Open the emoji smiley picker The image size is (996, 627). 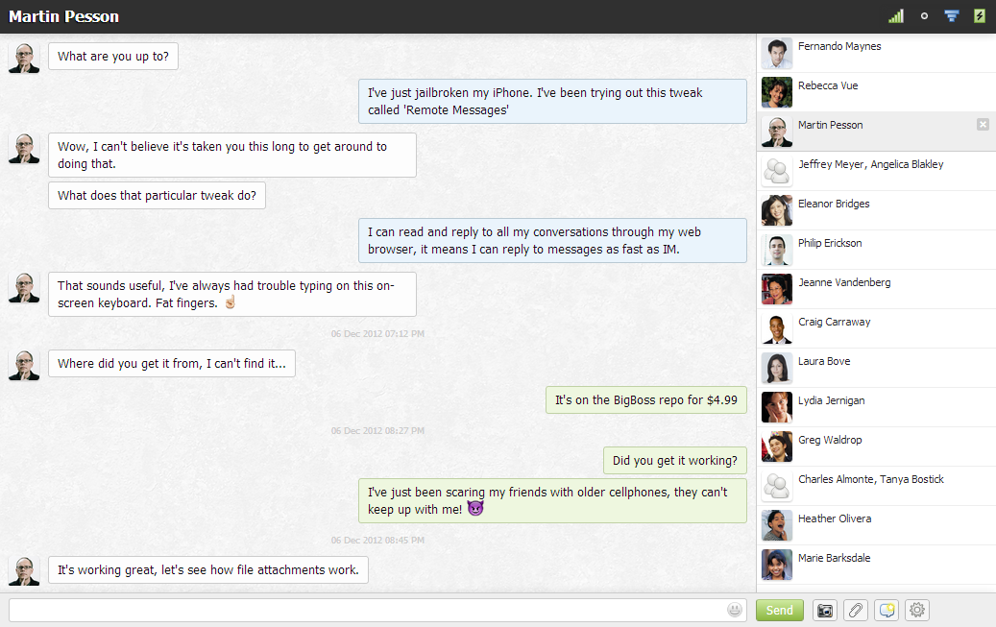(x=736, y=610)
